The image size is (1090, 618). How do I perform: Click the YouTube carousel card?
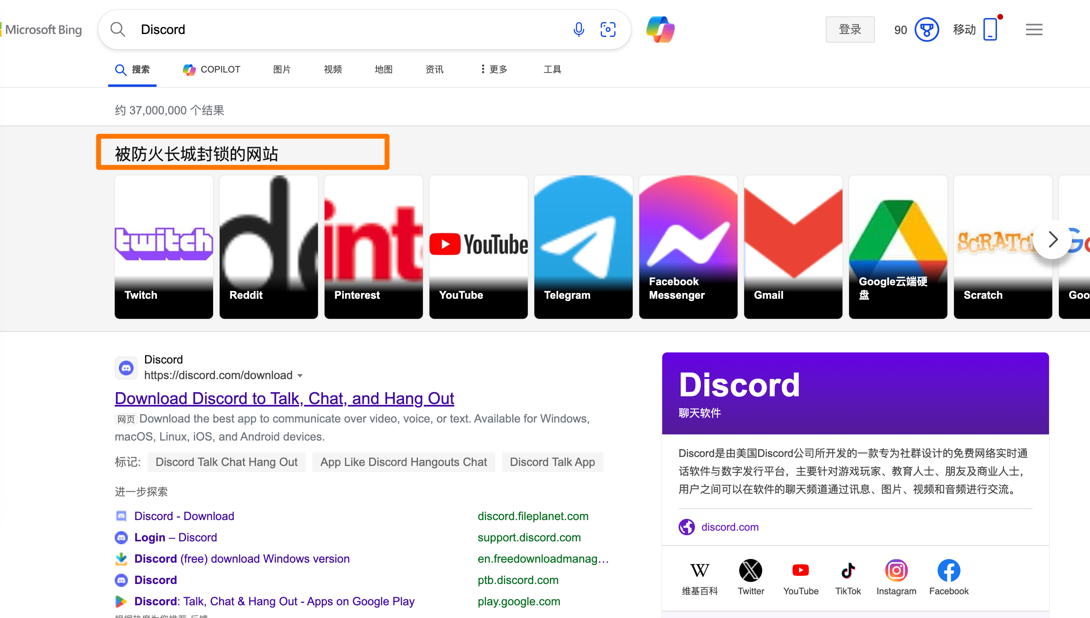(478, 247)
